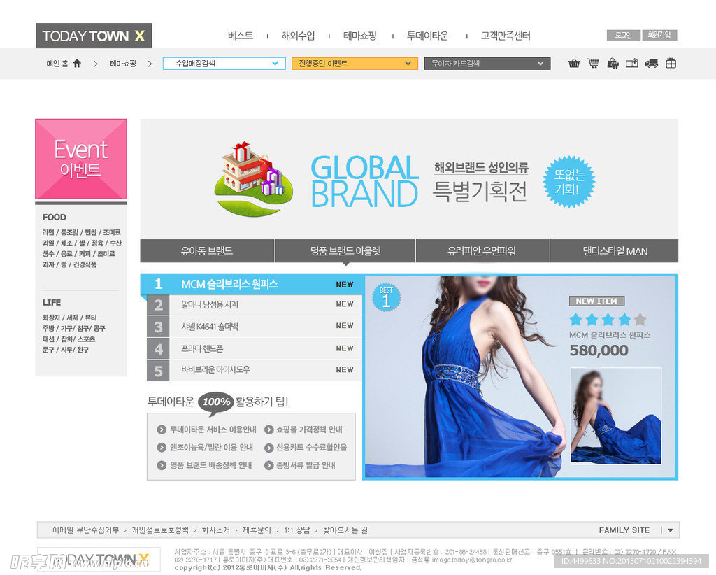Click the 580,000 price text
716x575 pixels.
(x=599, y=350)
